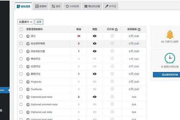Screen dimensions: 180x120
Task: Click the 数量 column header
Action: pos(79,29)
